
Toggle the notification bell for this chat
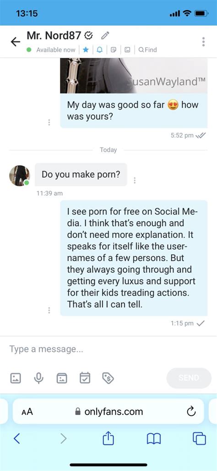[x=99, y=50]
